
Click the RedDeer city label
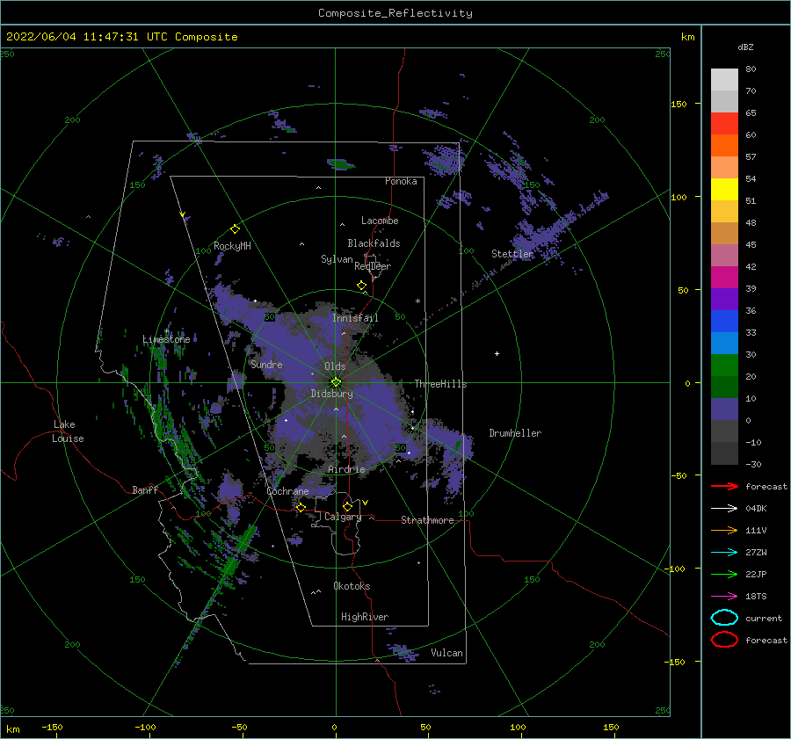coord(373,266)
